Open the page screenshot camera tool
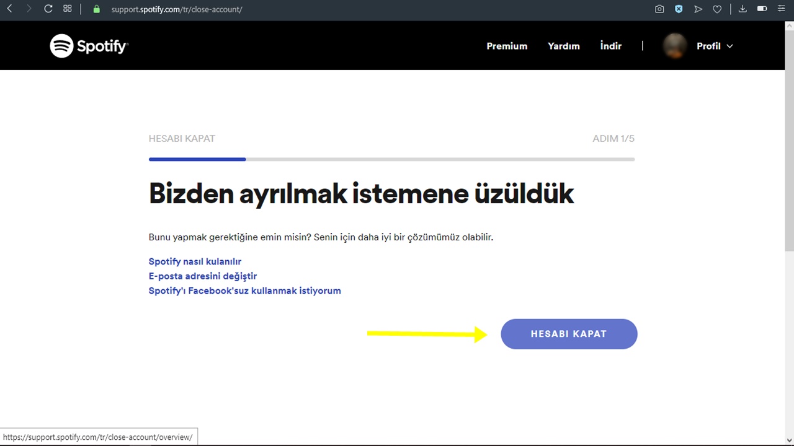 (x=659, y=9)
